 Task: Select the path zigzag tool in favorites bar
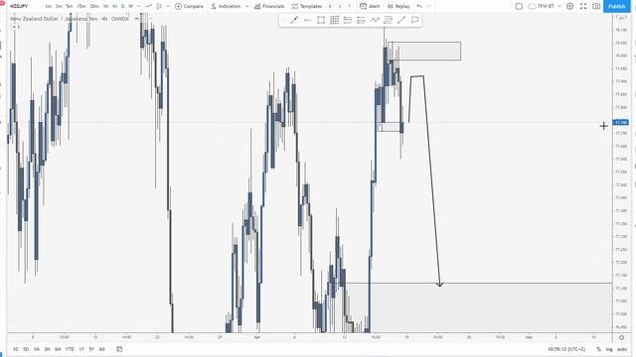(x=375, y=20)
